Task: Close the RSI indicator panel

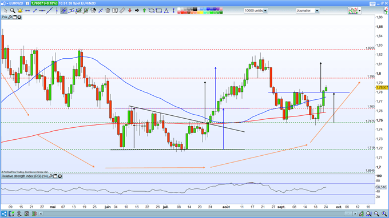Action: [x=60, y=176]
